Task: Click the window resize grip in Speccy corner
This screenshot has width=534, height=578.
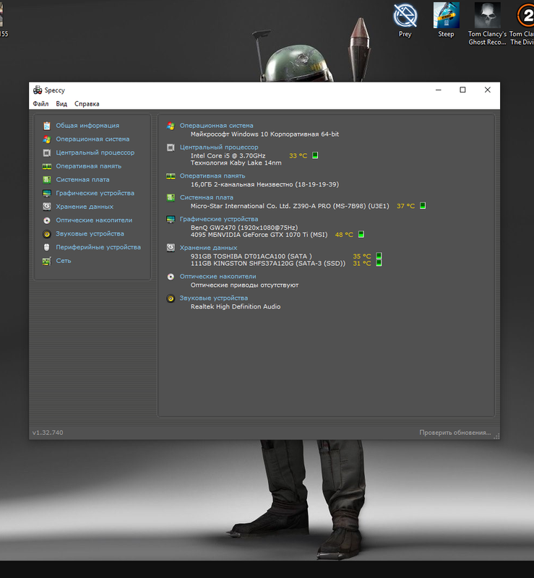Action: tap(496, 436)
